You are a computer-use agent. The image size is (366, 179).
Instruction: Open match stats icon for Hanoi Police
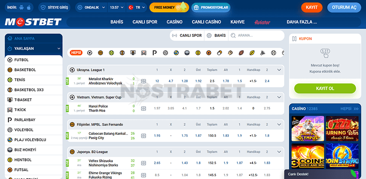click(x=143, y=108)
